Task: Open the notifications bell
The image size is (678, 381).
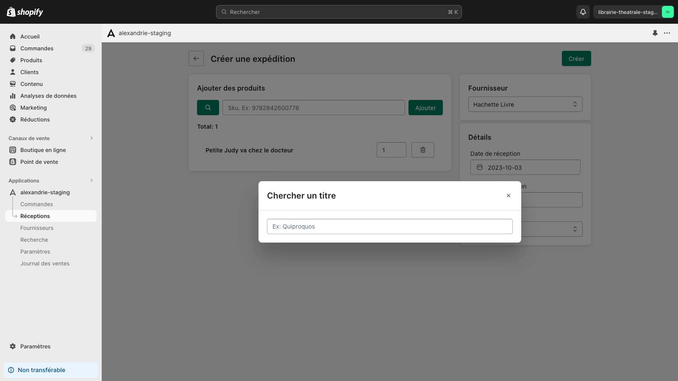Action: (x=583, y=12)
